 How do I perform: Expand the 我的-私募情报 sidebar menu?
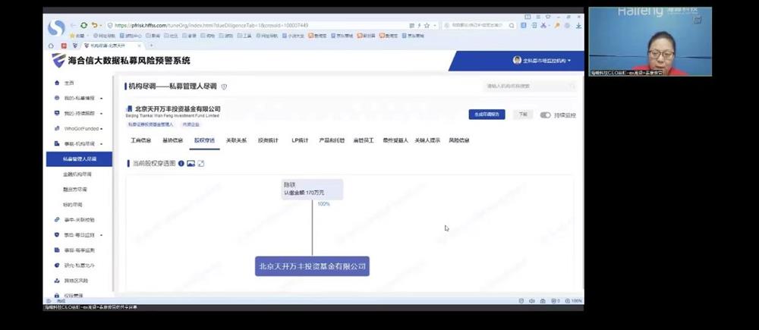tap(101, 98)
